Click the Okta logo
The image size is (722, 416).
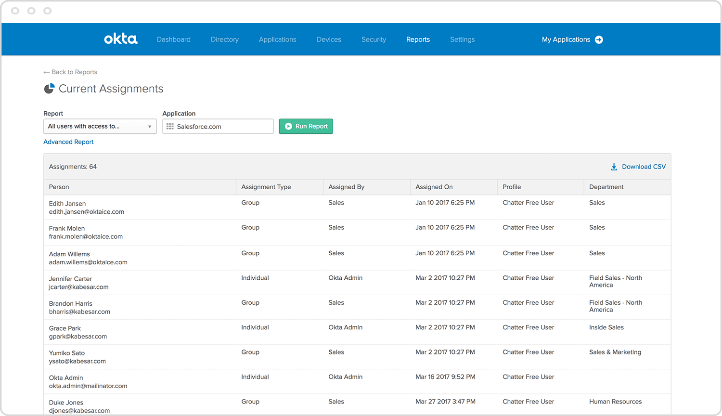pos(120,39)
